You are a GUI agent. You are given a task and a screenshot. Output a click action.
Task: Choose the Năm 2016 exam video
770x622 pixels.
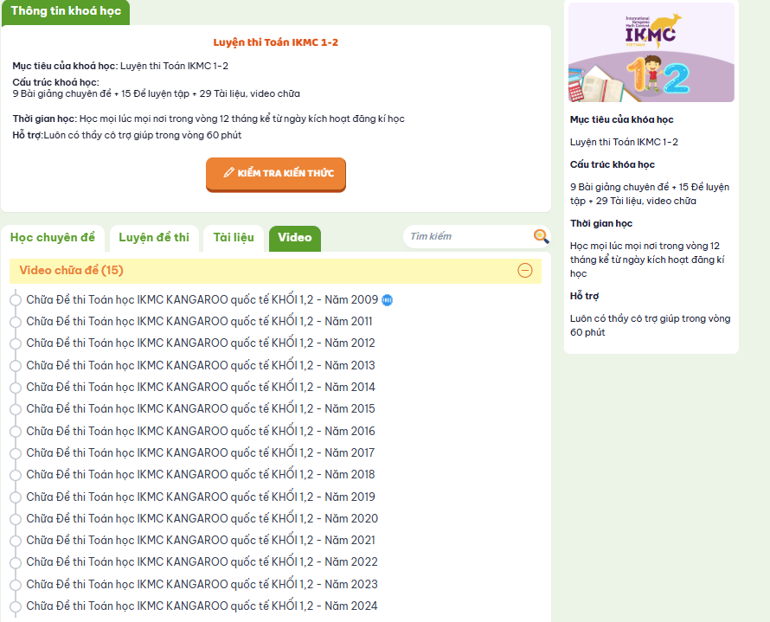201,431
